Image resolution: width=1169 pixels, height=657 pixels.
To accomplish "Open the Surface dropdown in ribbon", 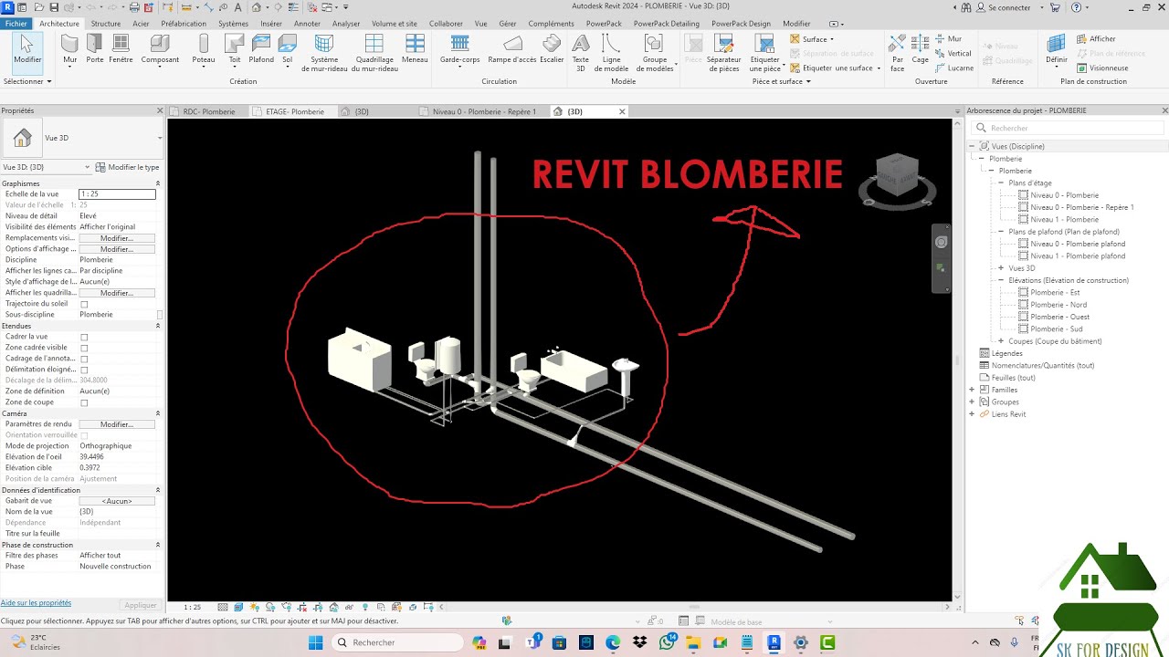I will point(812,39).
